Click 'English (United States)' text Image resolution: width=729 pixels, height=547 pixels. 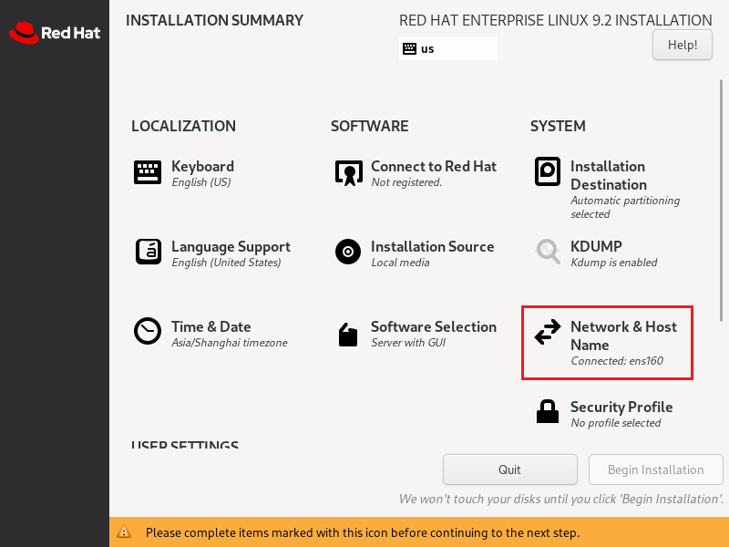[226, 263]
